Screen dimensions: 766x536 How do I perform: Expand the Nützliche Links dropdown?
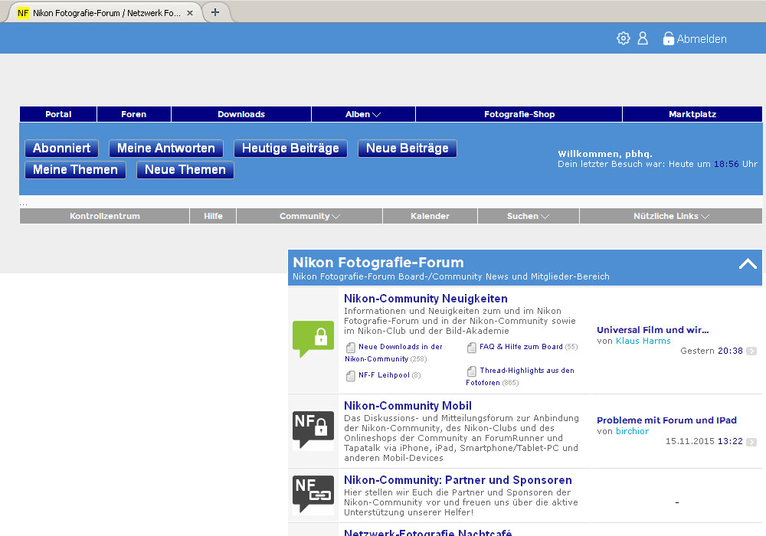tap(671, 216)
